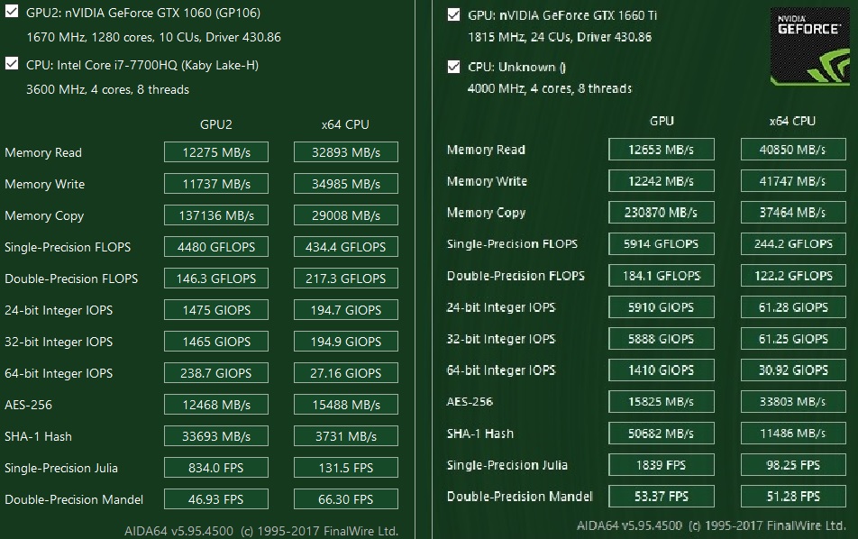Click the 1839 FPS Julia result
Screen dimensions: 858x539
(x=662, y=465)
